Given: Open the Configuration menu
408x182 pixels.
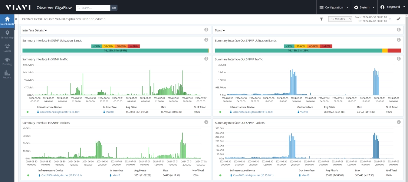Looking at the screenshot, I should (x=334, y=7).
